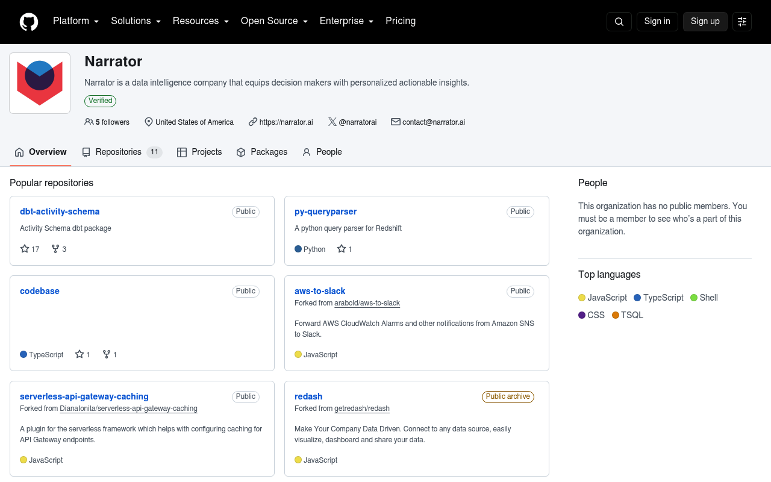Click the location pin icon
The height and width of the screenshot is (482, 771).
149,122
